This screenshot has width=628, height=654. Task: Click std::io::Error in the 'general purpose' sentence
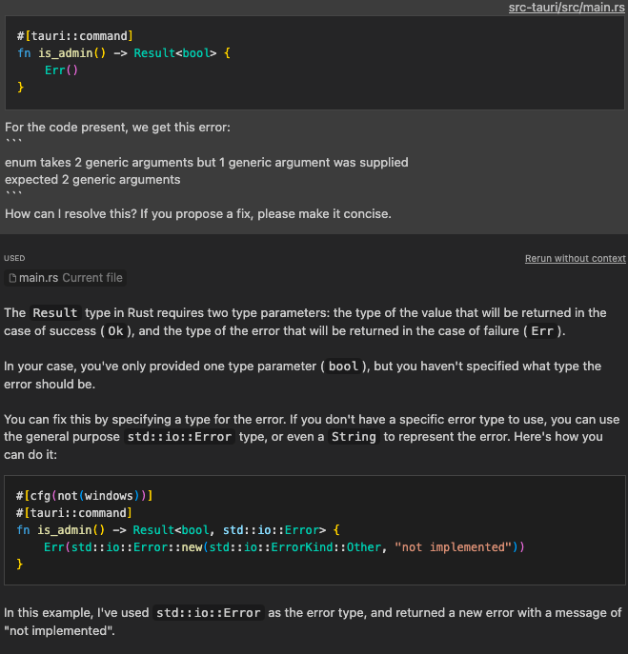point(179,437)
